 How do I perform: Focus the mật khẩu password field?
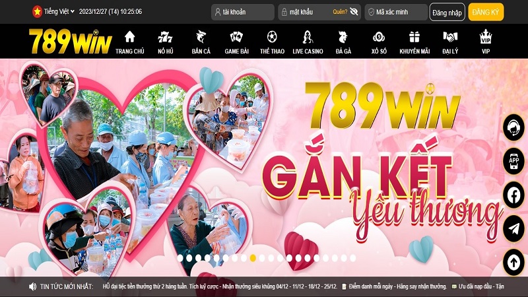point(319,12)
